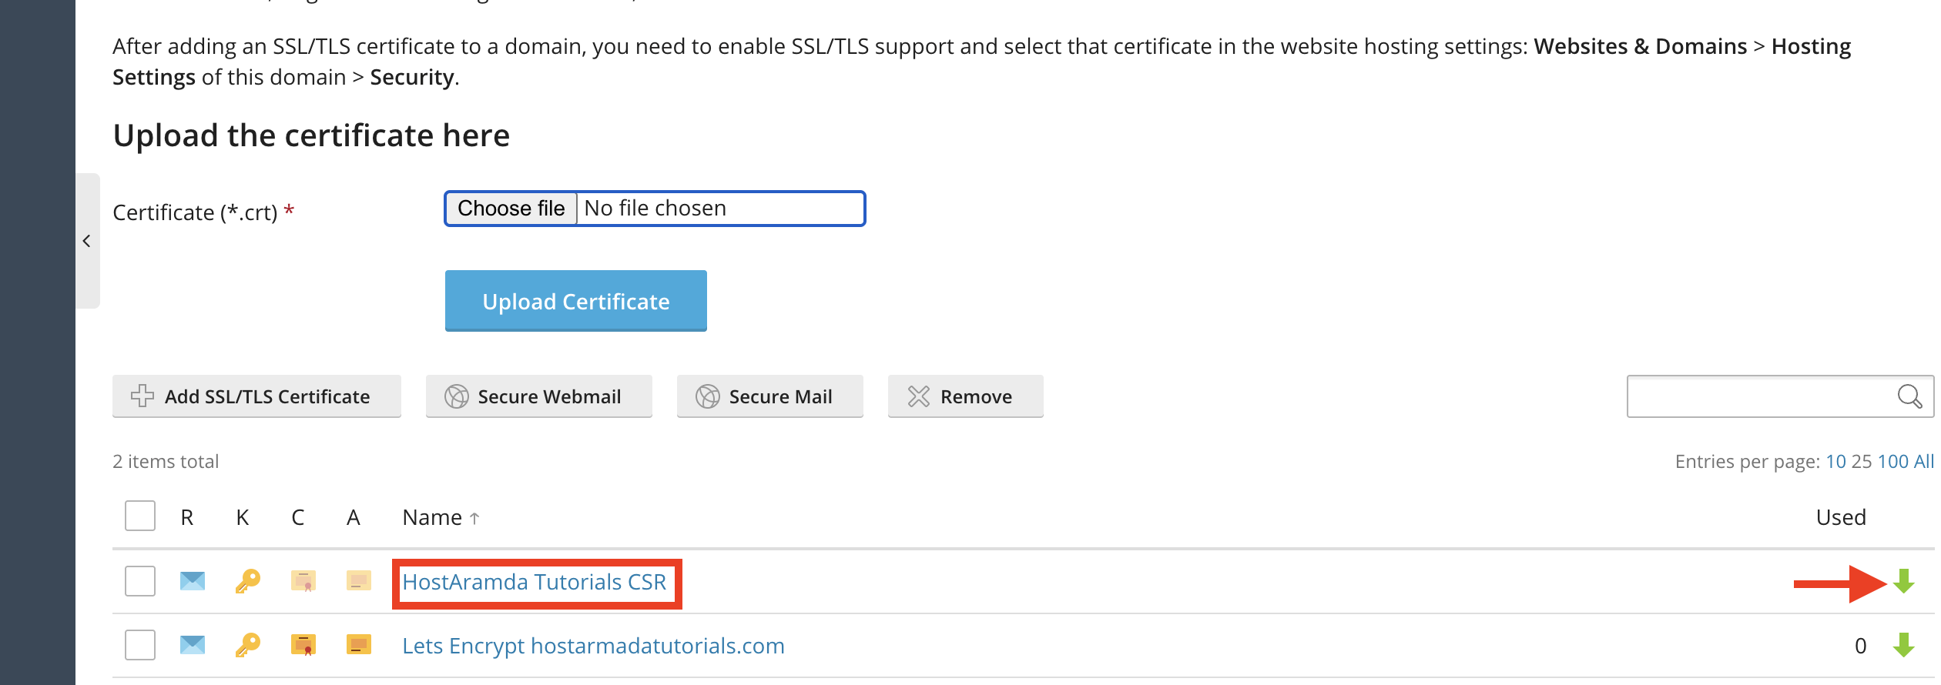Screen dimensions: 1941x685
Task: Click the key icon in Lets Encrypt row
Action: (247, 645)
